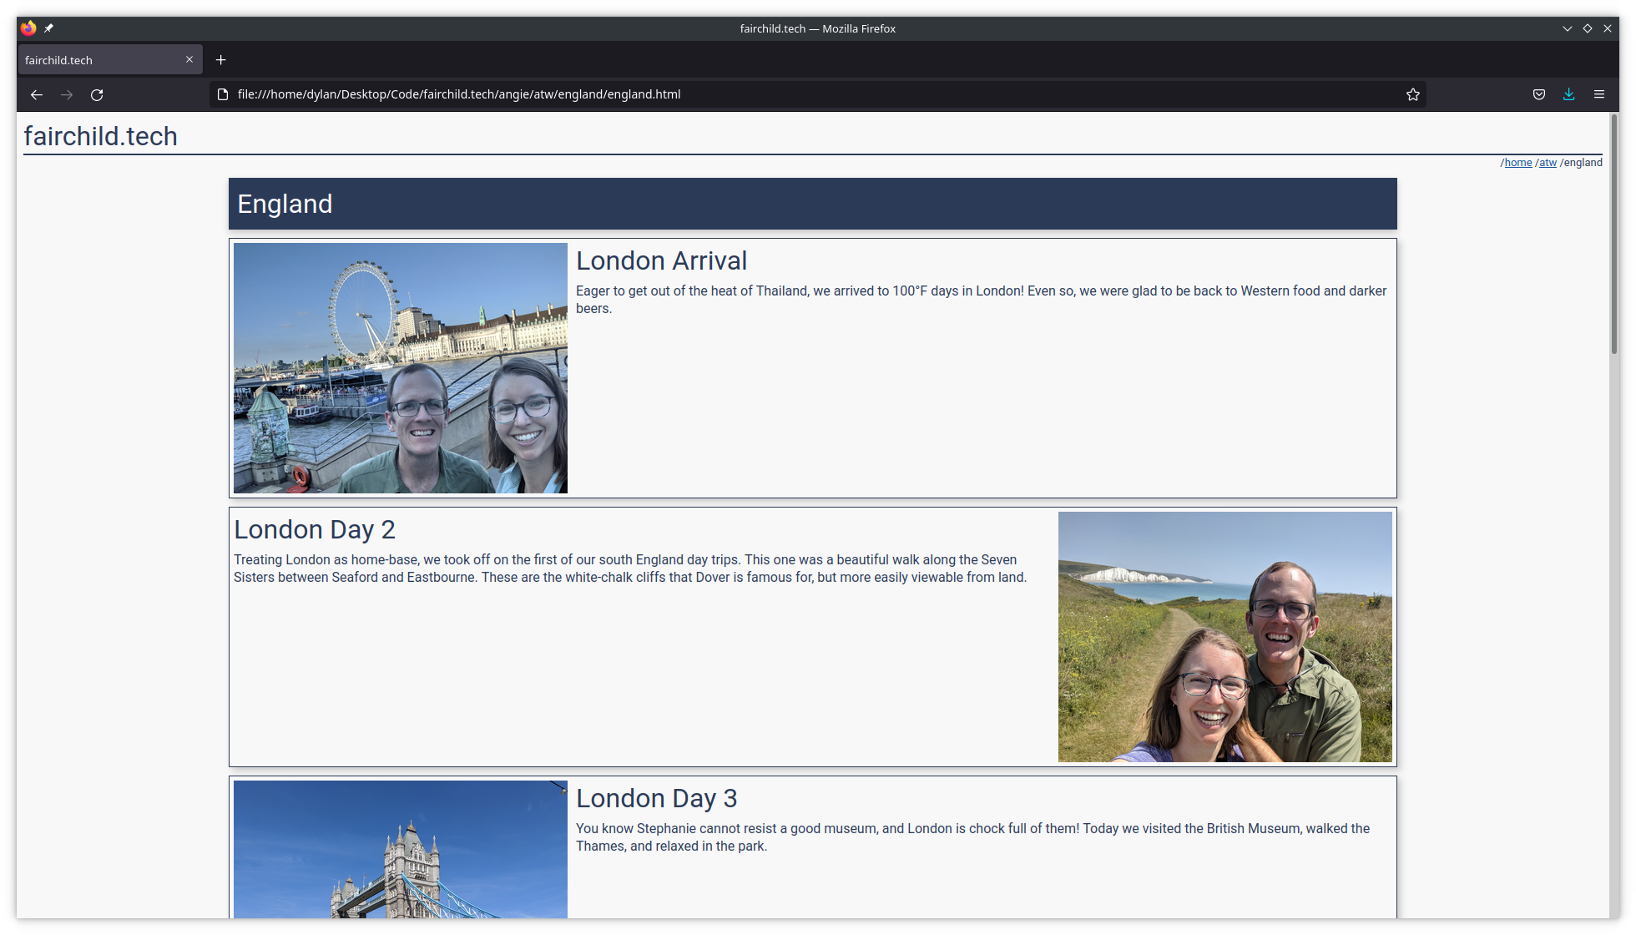Open the Tower Bridge photo
1636x935 pixels.
pos(401,850)
